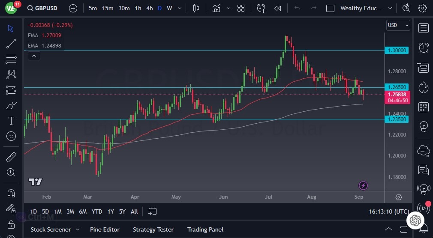Set date range to YTD
Screen dimensions: 433x238
[97, 211]
